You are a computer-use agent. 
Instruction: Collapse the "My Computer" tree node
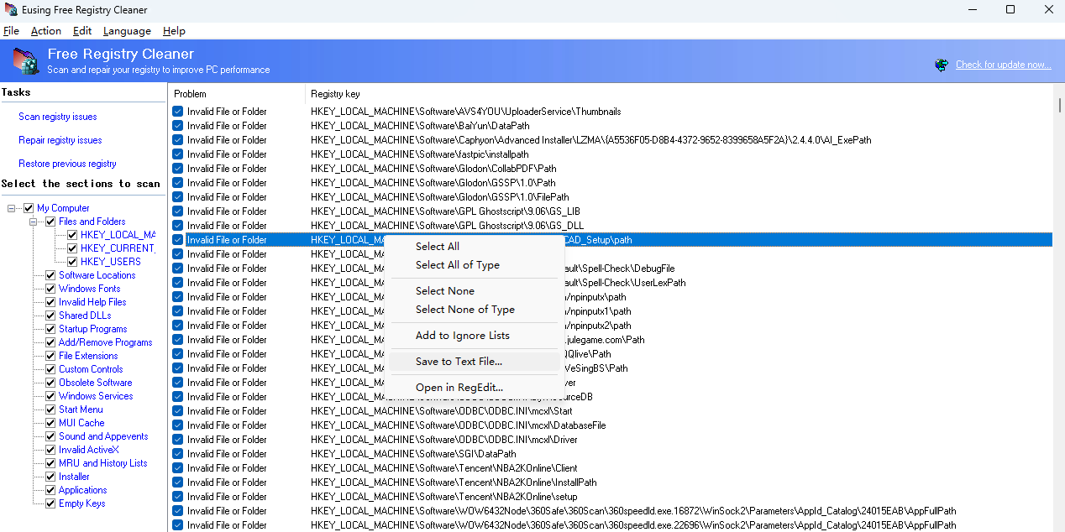tap(11, 207)
